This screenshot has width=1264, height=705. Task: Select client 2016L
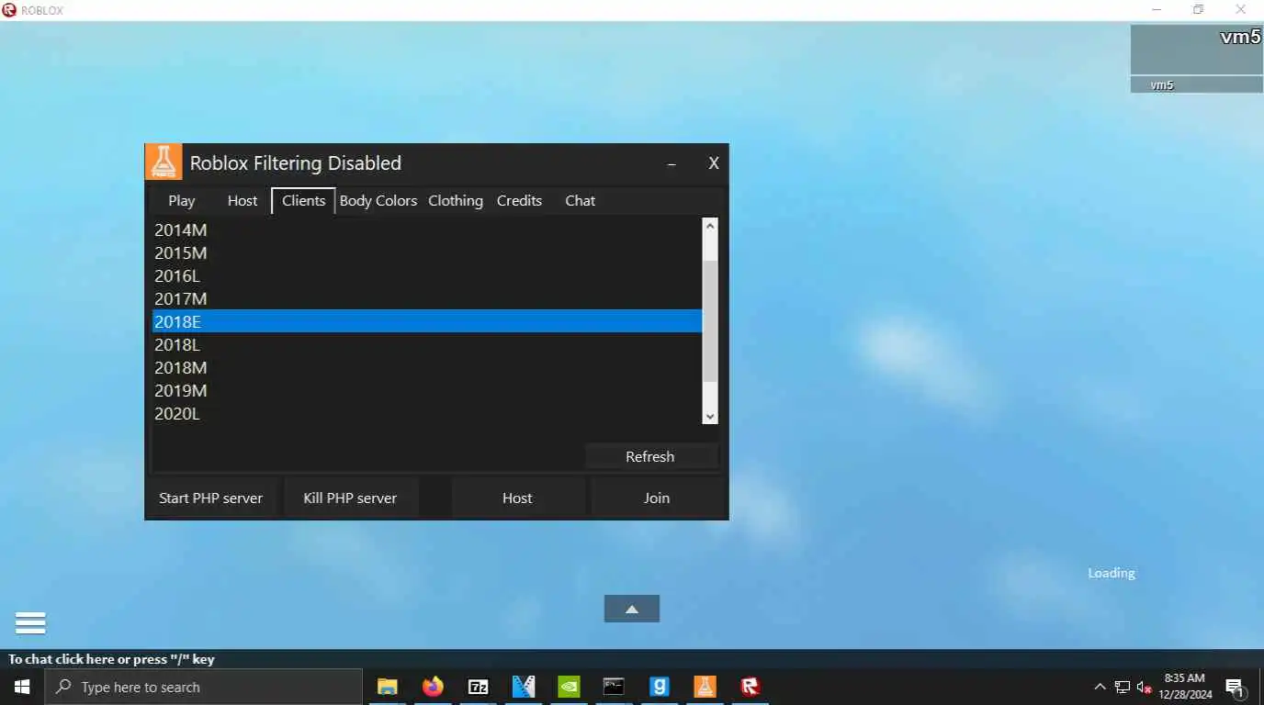pos(427,275)
